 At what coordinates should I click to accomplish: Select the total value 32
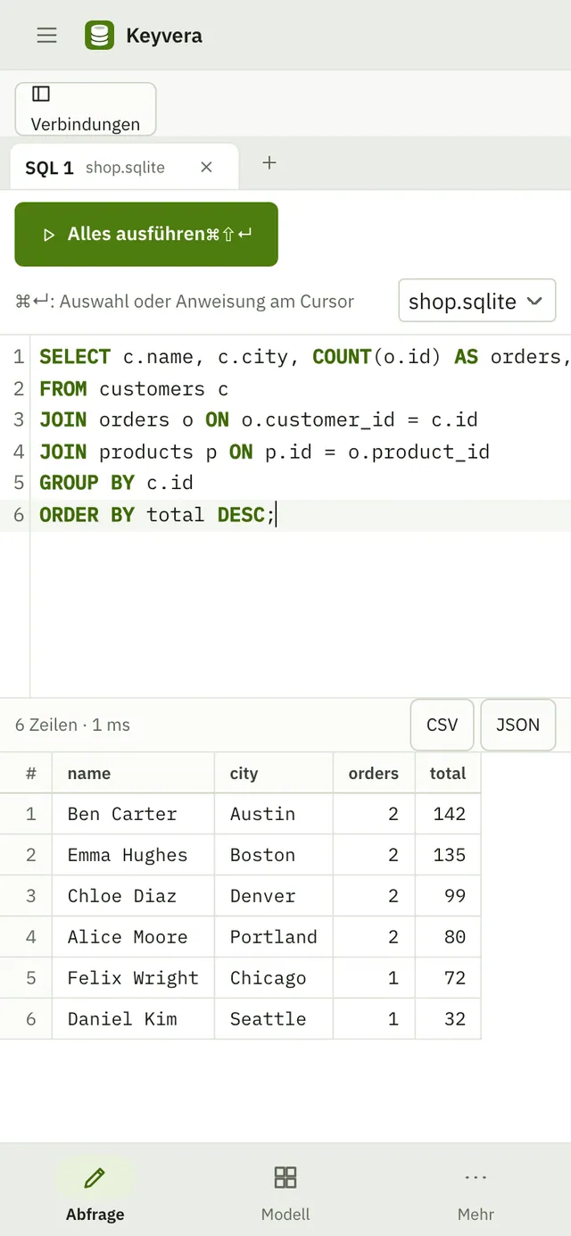(x=448, y=1019)
